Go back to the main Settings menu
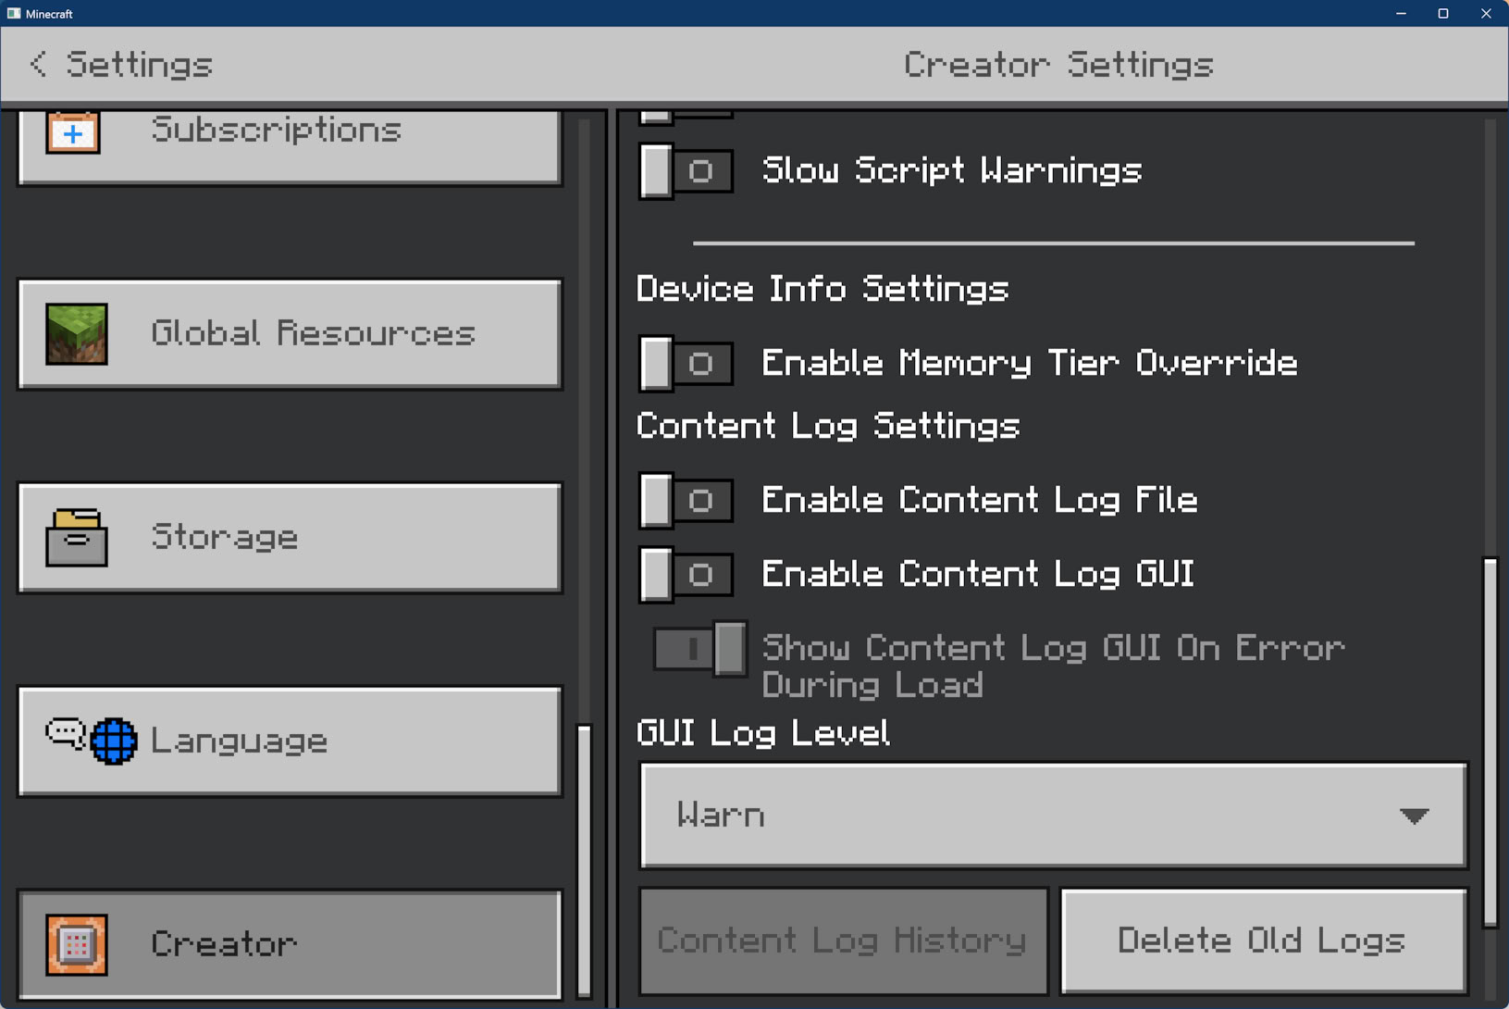The image size is (1509, 1009). click(x=120, y=64)
